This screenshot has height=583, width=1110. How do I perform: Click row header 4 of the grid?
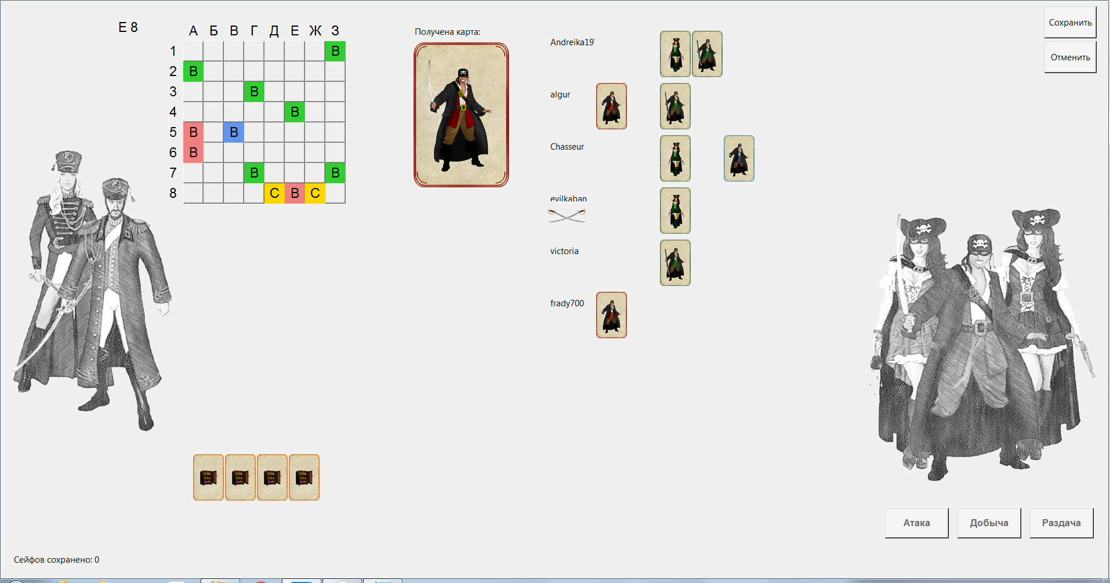click(173, 112)
